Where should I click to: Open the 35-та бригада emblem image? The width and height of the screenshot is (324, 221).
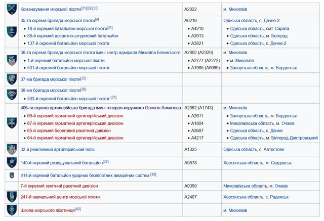(x=12, y=32)
